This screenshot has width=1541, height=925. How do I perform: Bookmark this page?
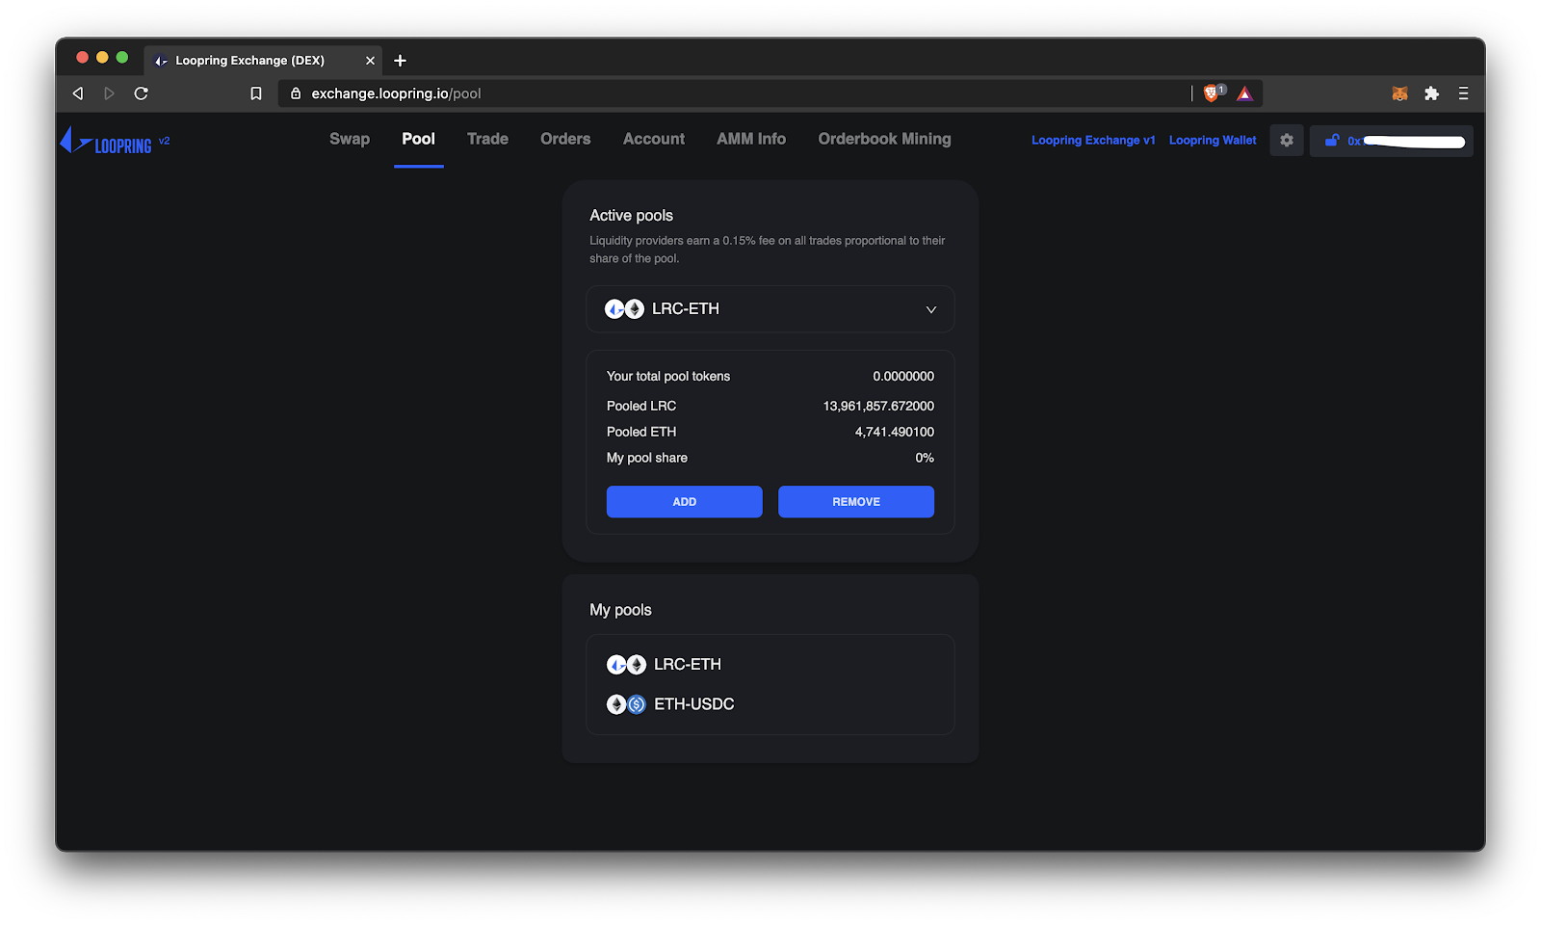[x=256, y=93]
